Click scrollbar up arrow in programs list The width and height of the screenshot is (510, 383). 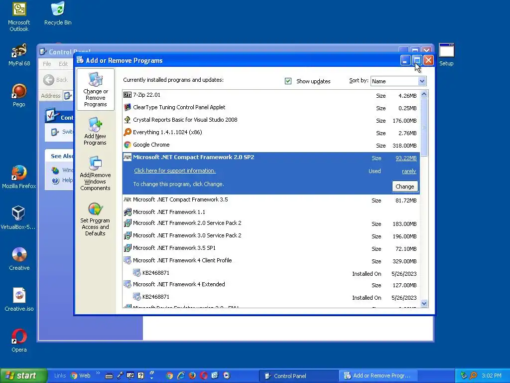click(424, 94)
